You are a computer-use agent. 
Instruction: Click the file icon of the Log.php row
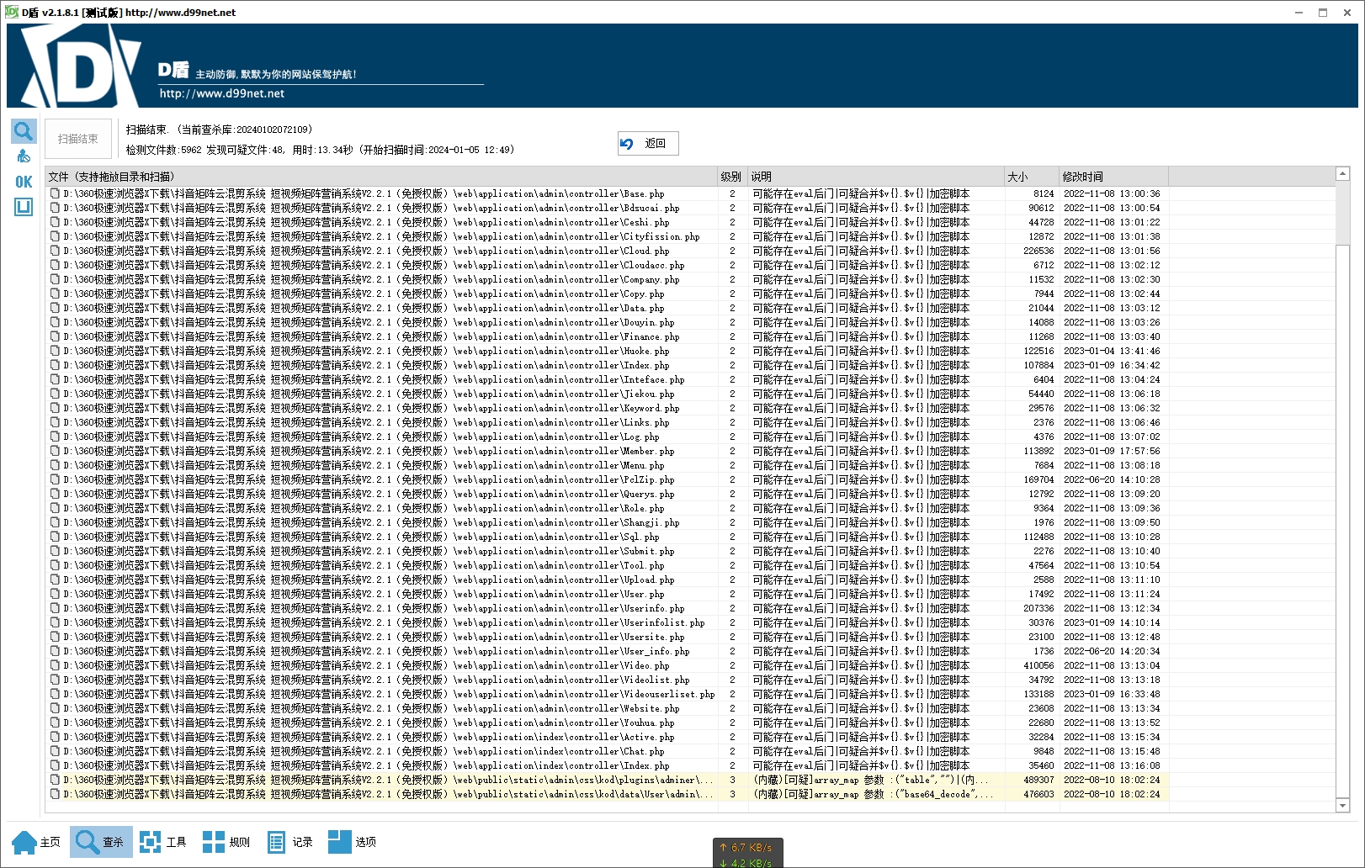pos(55,437)
